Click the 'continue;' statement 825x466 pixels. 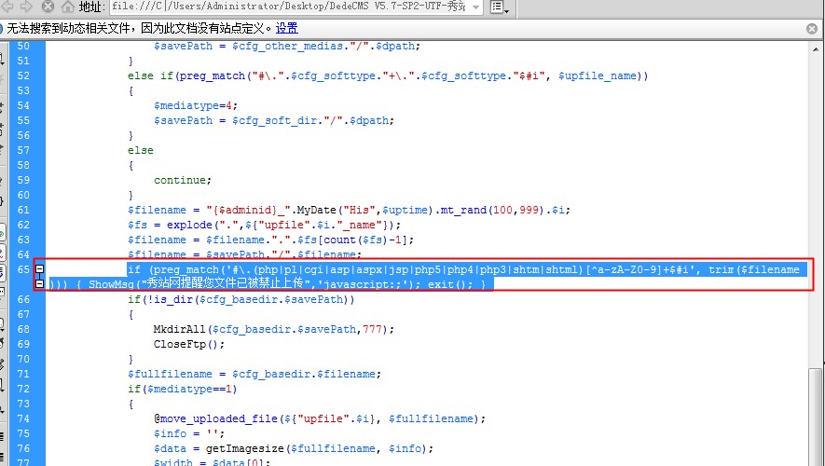[x=183, y=180]
